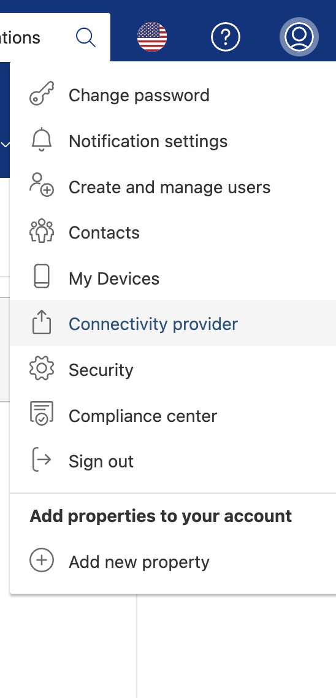Click the bell icon for notifications
Image resolution: width=336 pixels, height=698 pixels.
pyautogui.click(x=42, y=140)
